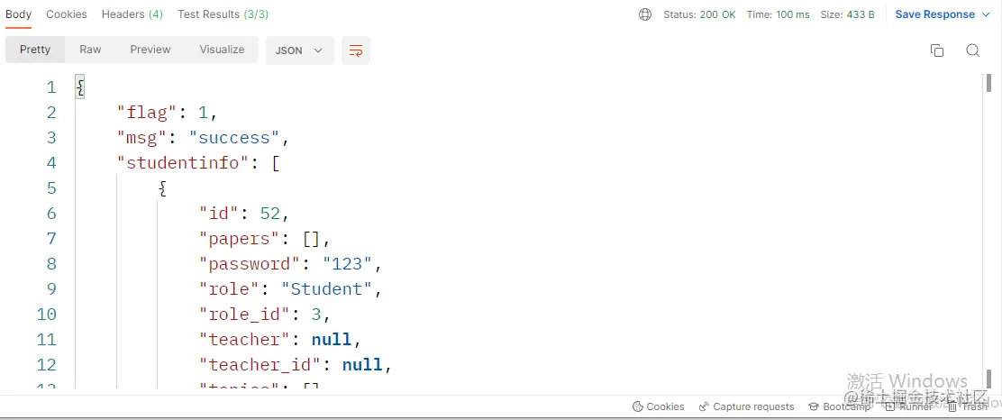Click the "flag" key on line 2
This screenshot has width=1002, height=420.
coord(146,113)
